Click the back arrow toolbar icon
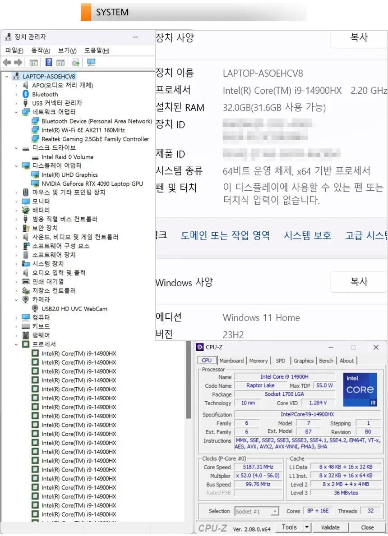The width and height of the screenshot is (388, 536). (7, 63)
